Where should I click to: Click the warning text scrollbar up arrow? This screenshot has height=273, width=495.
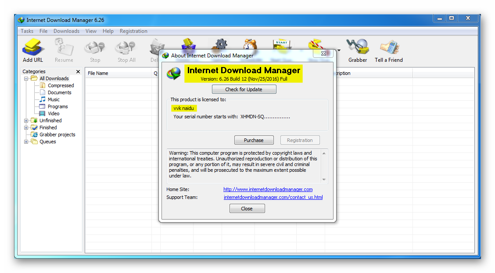pyautogui.click(x=324, y=153)
